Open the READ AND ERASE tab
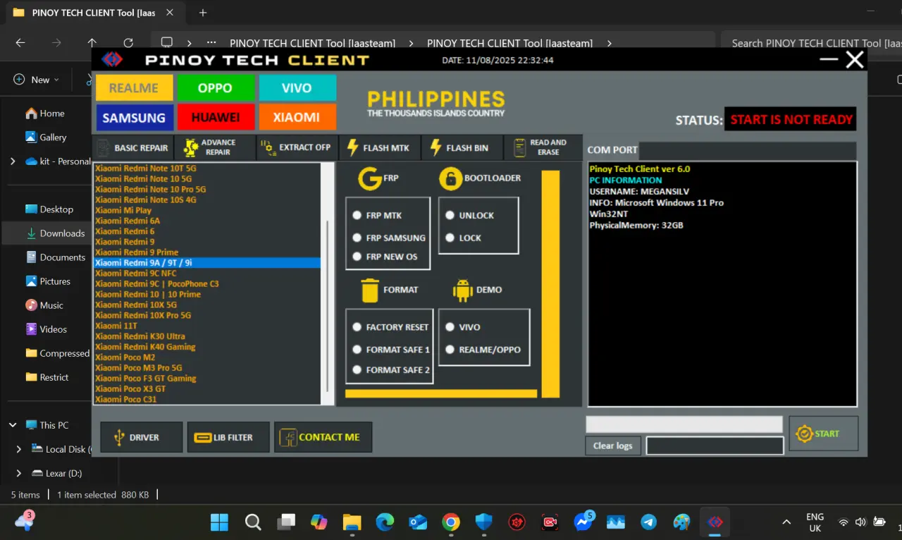Viewport: 902px width, 540px height. click(543, 147)
